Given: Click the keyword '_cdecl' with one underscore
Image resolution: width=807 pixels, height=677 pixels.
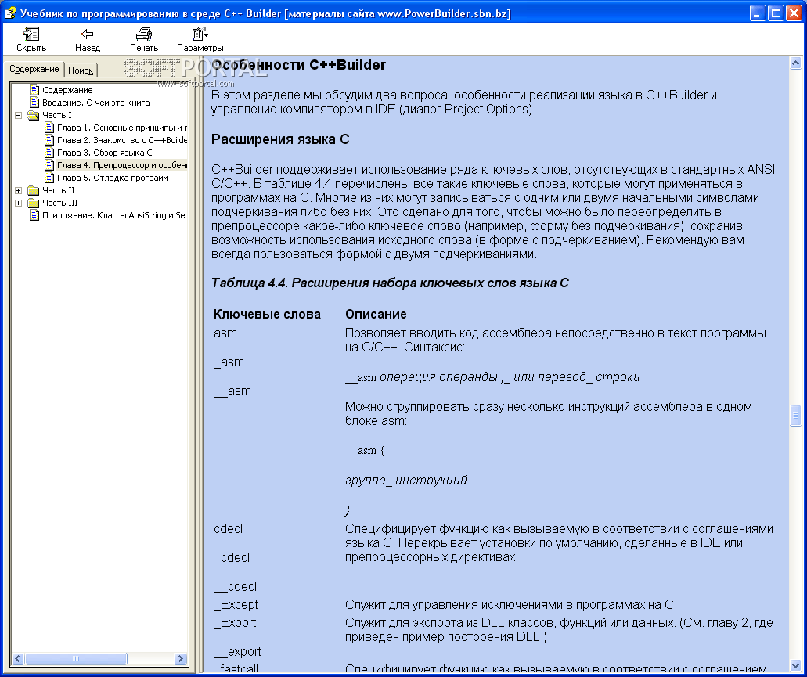Looking at the screenshot, I should 232,558.
